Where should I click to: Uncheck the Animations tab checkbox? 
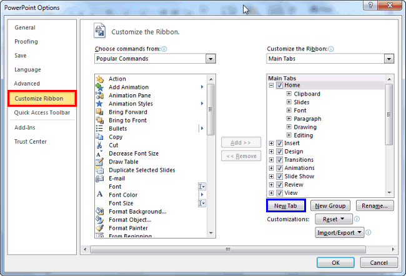click(x=279, y=169)
